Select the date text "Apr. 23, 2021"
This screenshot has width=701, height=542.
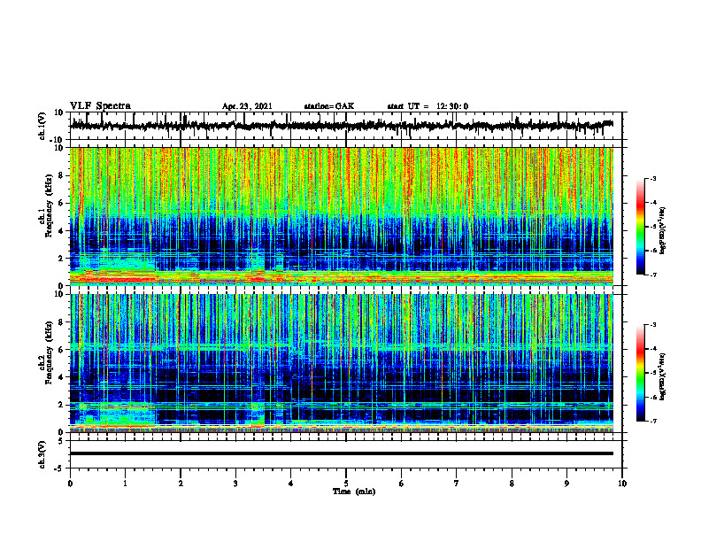click(x=247, y=106)
